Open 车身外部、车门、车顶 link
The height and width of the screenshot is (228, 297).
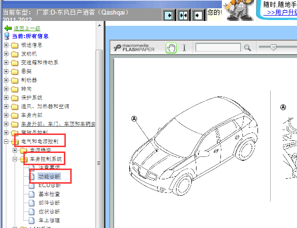tap(58, 124)
